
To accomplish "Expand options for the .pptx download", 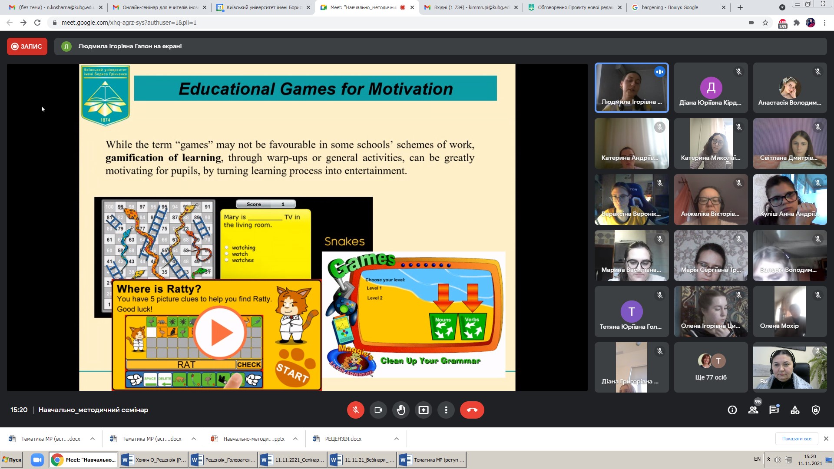I will click(295, 439).
